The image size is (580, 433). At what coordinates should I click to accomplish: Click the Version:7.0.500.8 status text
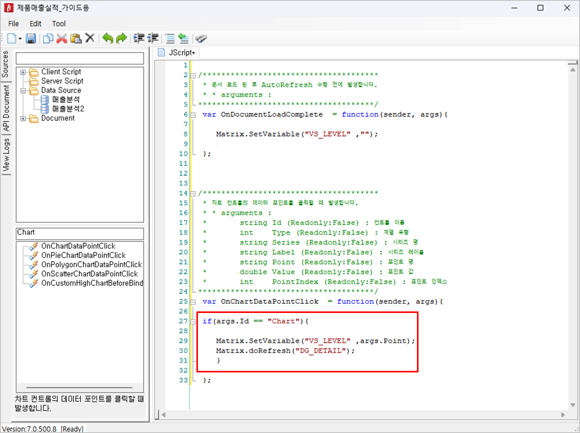click(x=29, y=429)
